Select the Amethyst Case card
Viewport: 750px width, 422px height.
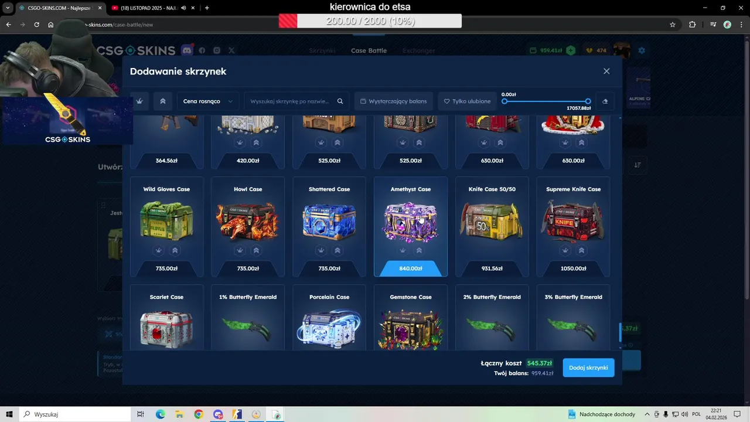(410, 227)
